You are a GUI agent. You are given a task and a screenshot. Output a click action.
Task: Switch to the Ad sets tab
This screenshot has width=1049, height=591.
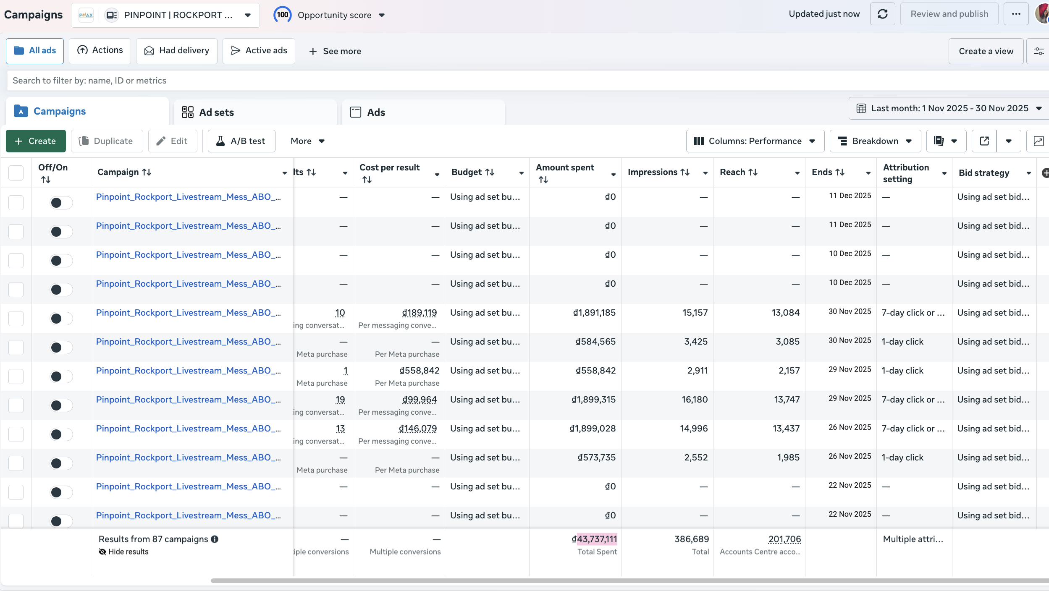point(216,112)
